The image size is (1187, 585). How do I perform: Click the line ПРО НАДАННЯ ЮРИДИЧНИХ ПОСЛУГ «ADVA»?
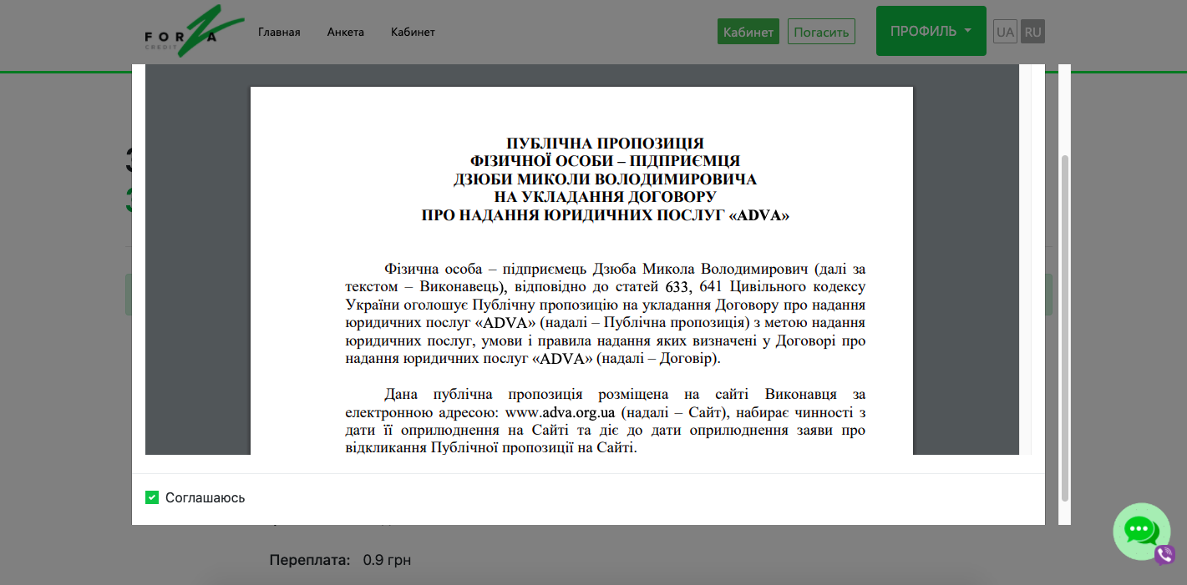click(606, 215)
